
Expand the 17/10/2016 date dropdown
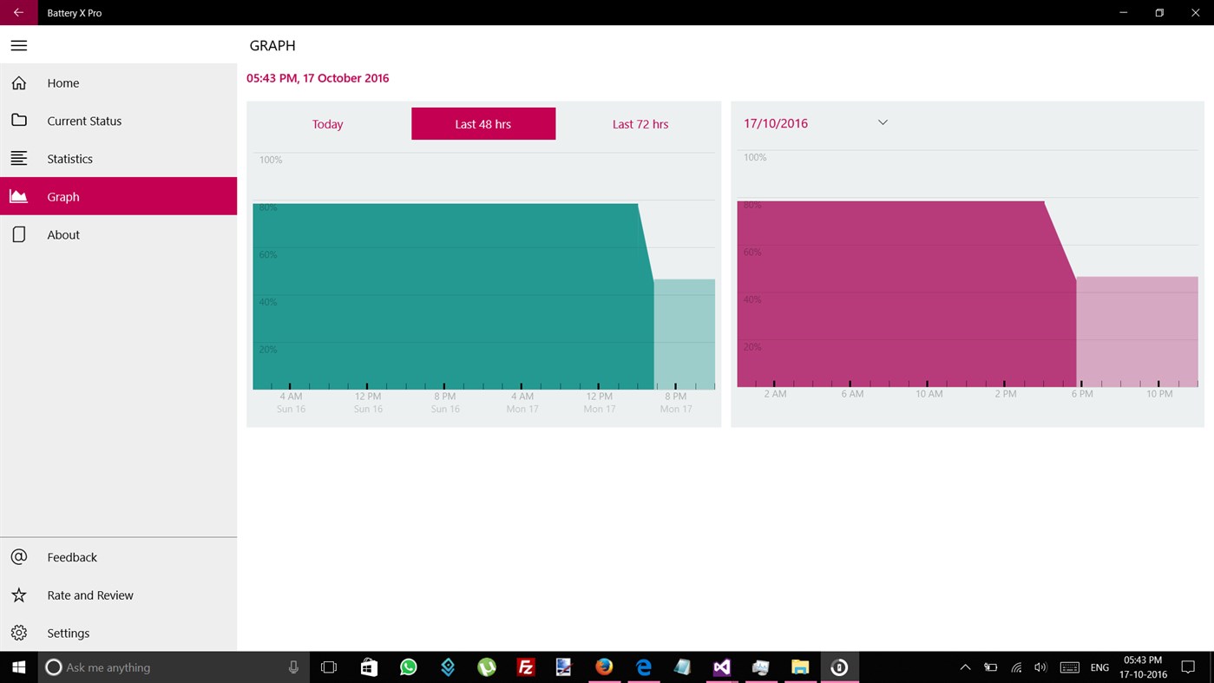(883, 122)
